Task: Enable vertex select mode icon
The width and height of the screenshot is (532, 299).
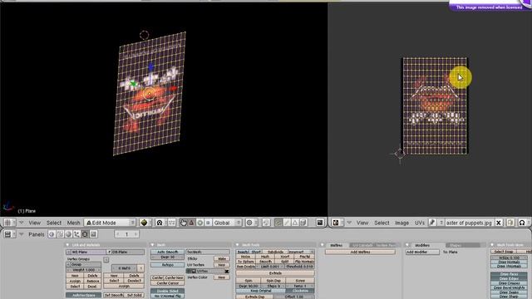Action: click(278, 223)
